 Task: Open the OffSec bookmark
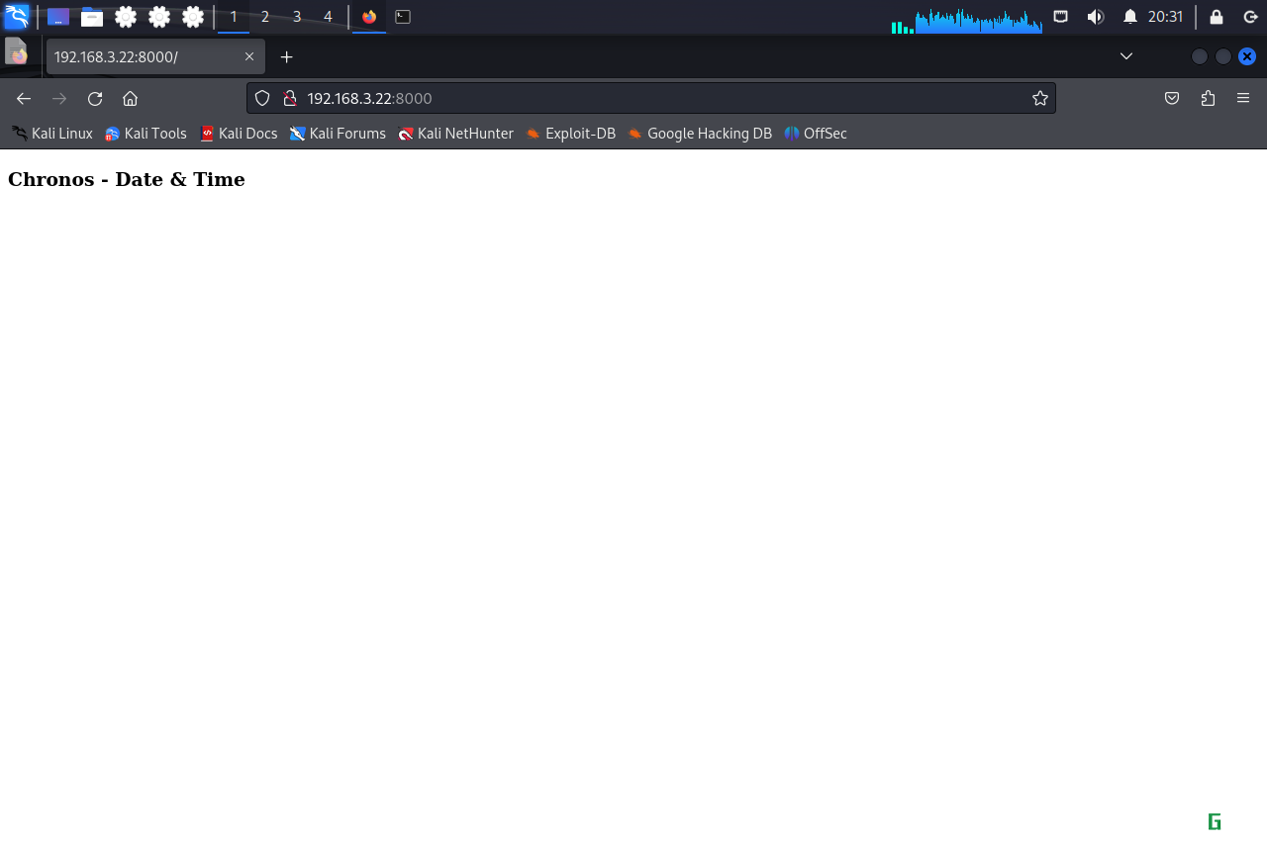pos(816,134)
